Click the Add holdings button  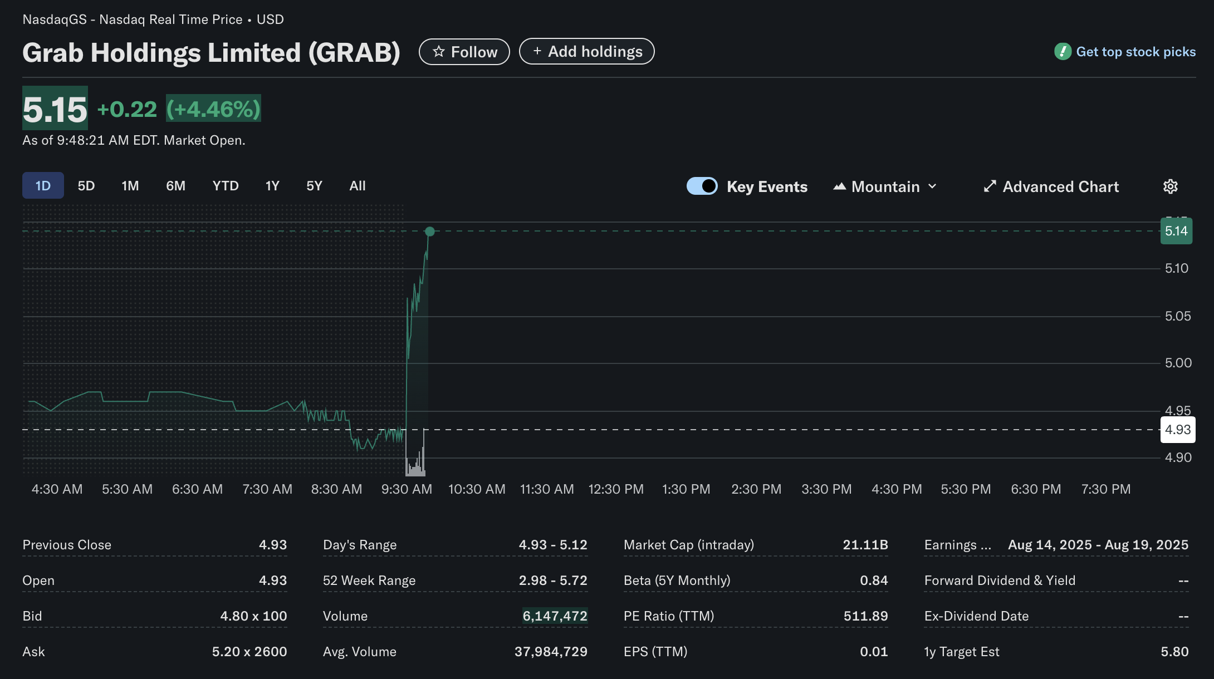[586, 51]
